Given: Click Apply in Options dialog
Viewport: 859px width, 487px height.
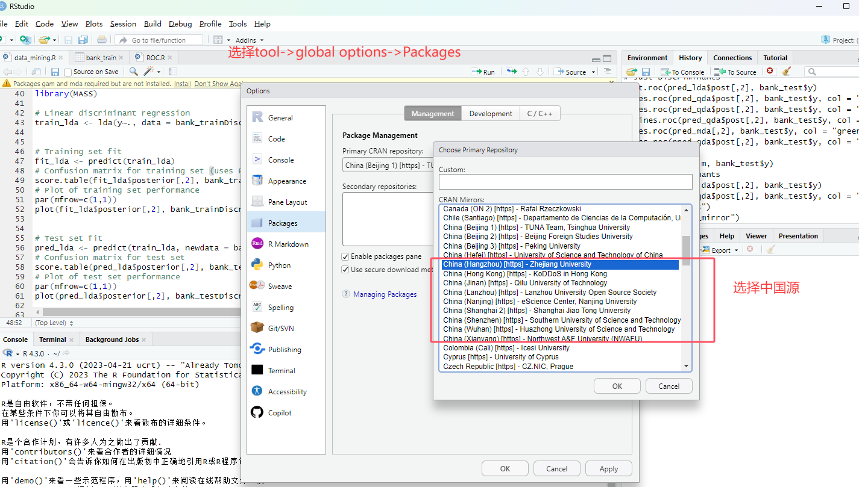Looking at the screenshot, I should click(x=609, y=469).
